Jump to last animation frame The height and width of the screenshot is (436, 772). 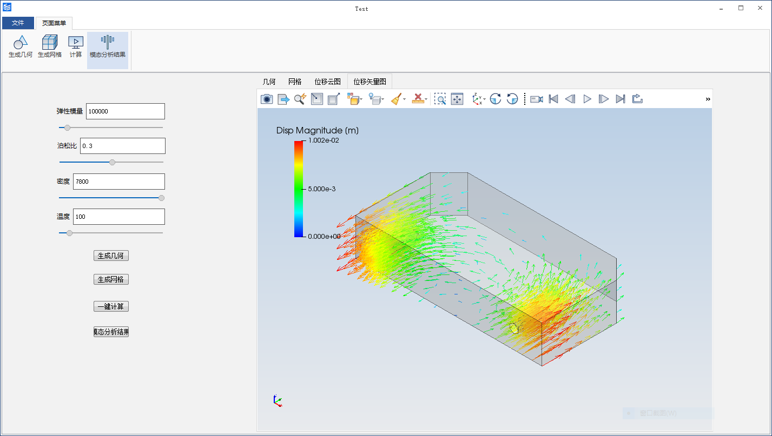click(621, 99)
